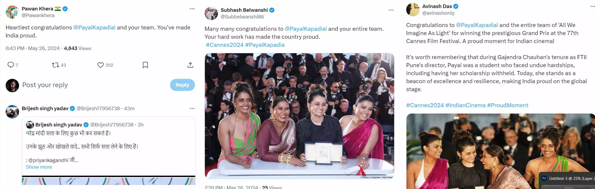Open the #ProudMoment hashtag
This screenshot has height=189, width=595.
click(x=508, y=105)
